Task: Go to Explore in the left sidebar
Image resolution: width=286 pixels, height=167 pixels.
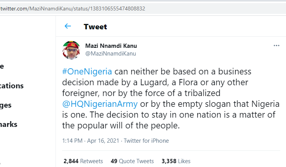Action: pyautogui.click(x=2, y=66)
